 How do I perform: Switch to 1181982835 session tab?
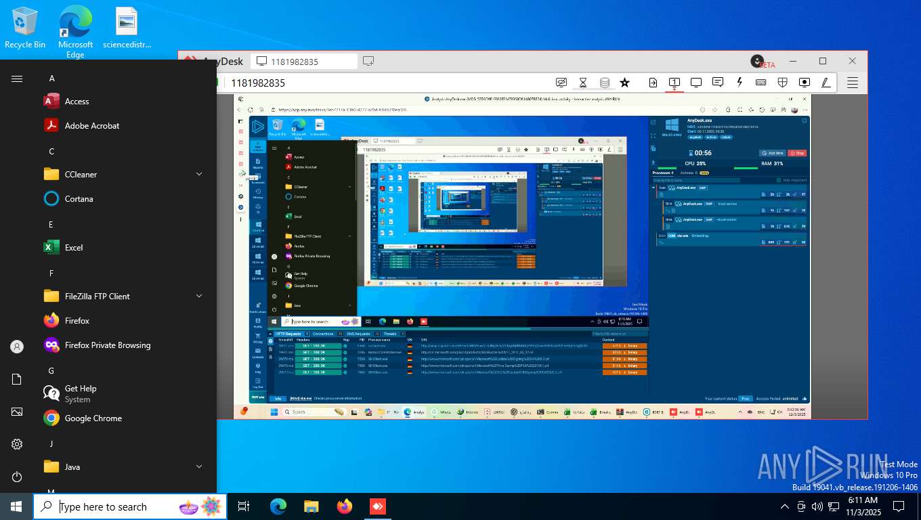[x=304, y=62]
